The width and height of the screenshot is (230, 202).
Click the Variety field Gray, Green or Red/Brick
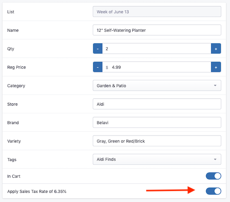(157, 141)
